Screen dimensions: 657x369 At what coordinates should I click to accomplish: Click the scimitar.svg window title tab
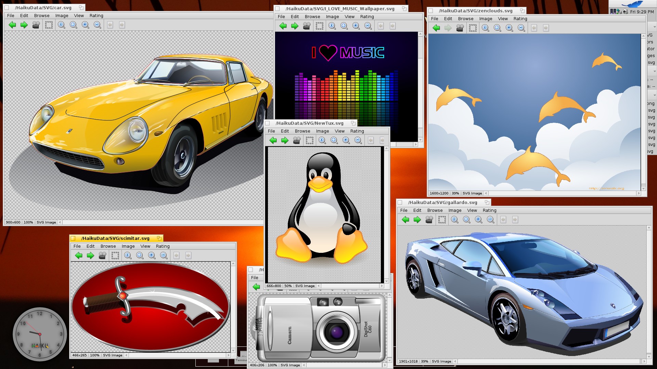(x=115, y=238)
